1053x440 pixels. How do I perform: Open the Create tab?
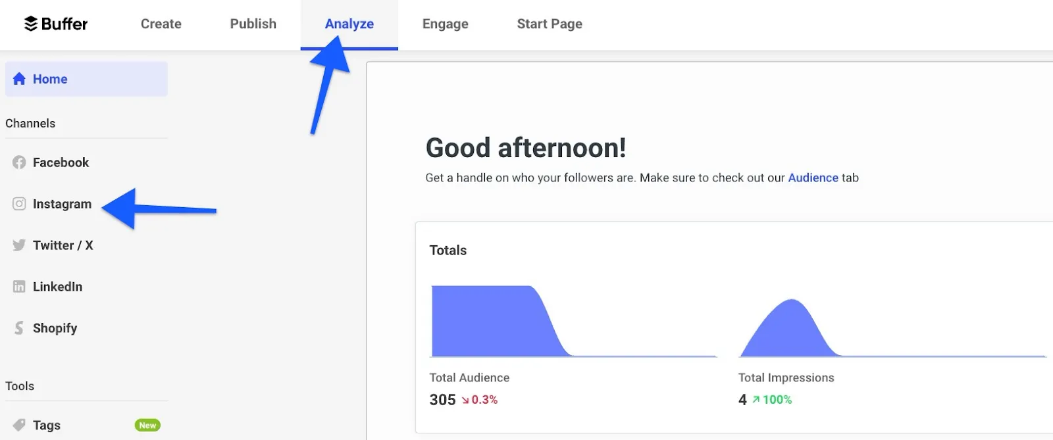(161, 24)
